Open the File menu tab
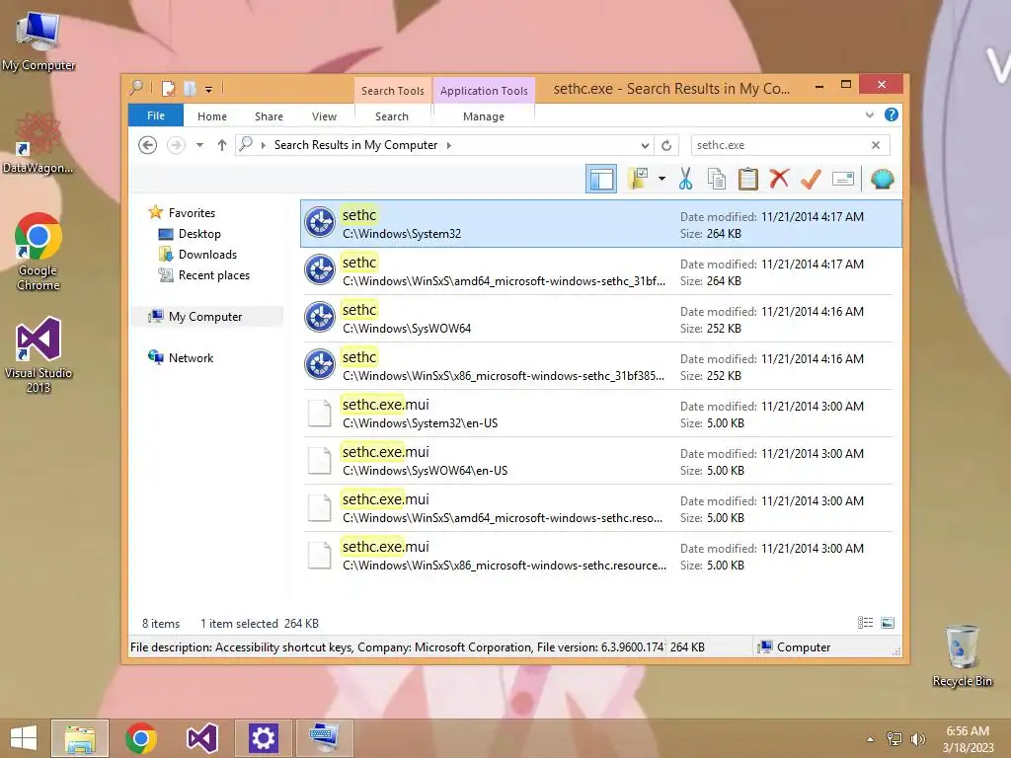The height and width of the screenshot is (758, 1011). coord(156,115)
